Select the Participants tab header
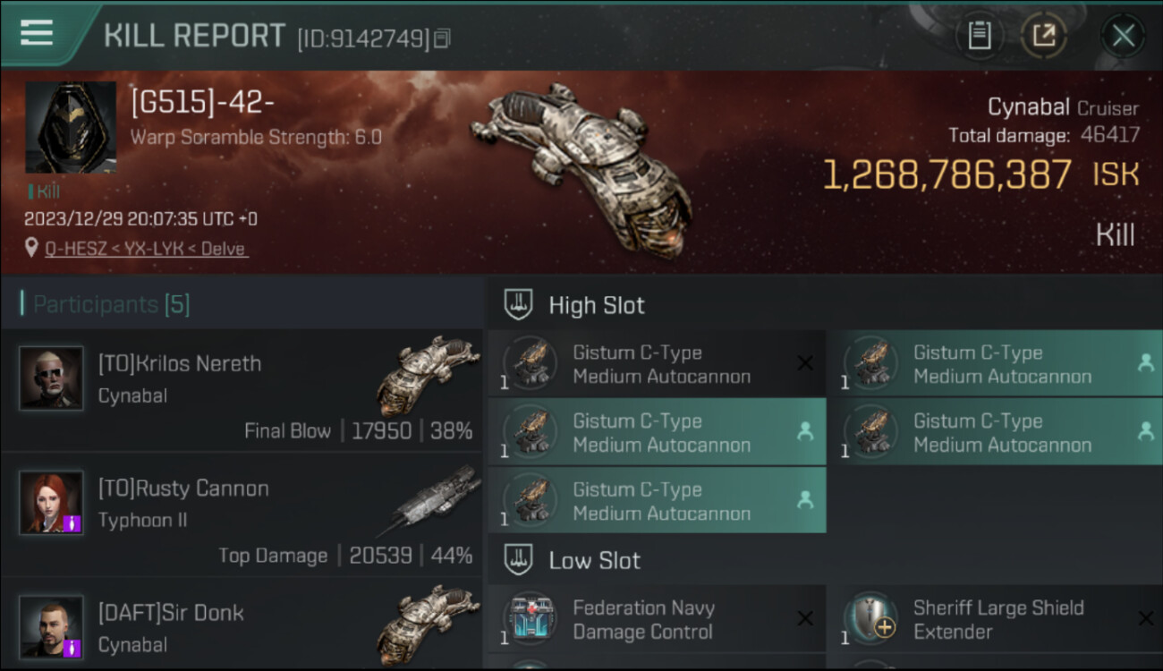The height and width of the screenshot is (671, 1163). tap(112, 304)
